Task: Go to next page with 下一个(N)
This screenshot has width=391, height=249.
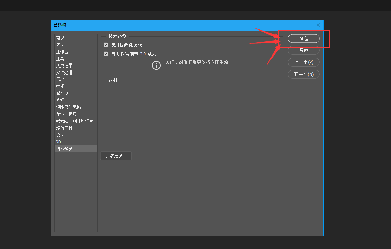Action: point(303,74)
